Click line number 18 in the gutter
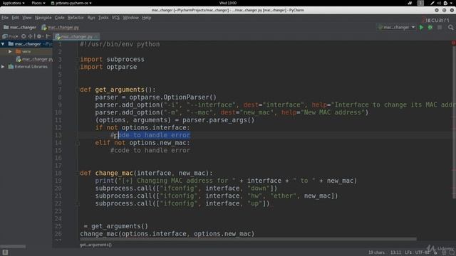The height and width of the screenshot is (256, 456). pyautogui.click(x=58, y=173)
